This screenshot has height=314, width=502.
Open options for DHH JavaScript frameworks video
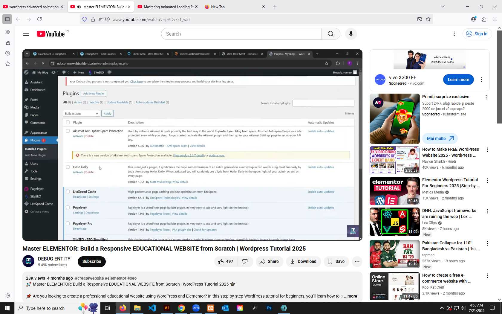coord(487,211)
